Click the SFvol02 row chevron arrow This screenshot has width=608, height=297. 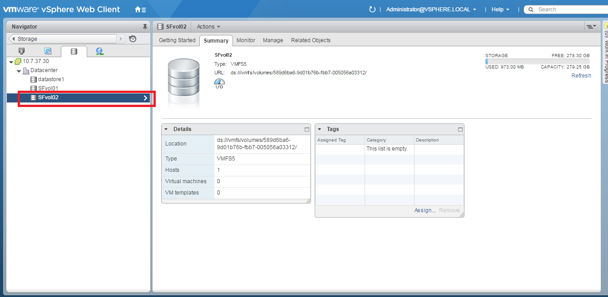point(146,97)
